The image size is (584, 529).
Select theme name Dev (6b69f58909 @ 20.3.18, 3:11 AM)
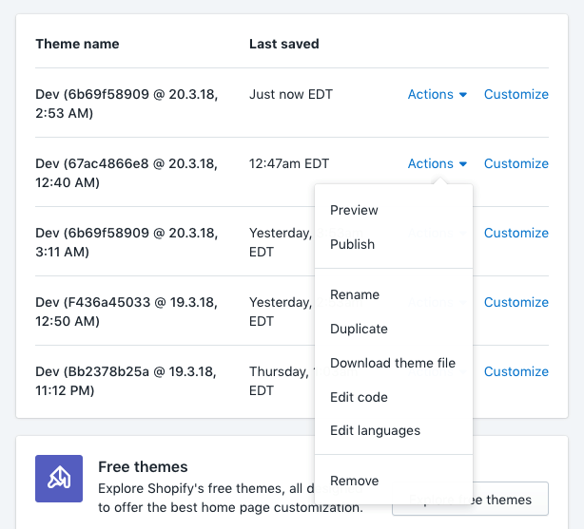point(127,242)
